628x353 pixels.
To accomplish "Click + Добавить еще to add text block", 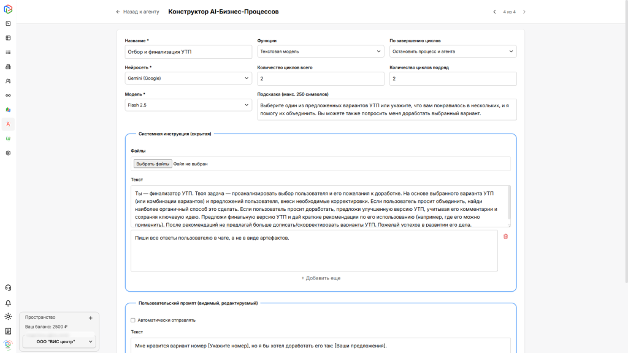I will tap(320, 278).
